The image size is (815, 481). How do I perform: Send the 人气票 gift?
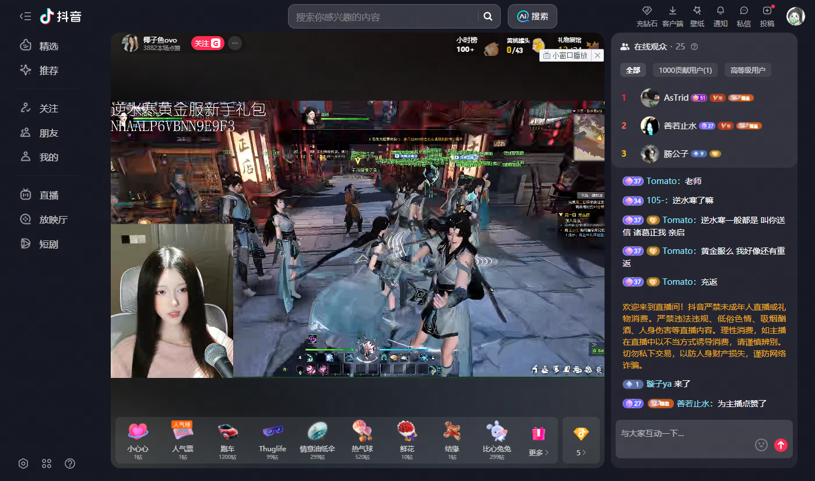[182, 440]
